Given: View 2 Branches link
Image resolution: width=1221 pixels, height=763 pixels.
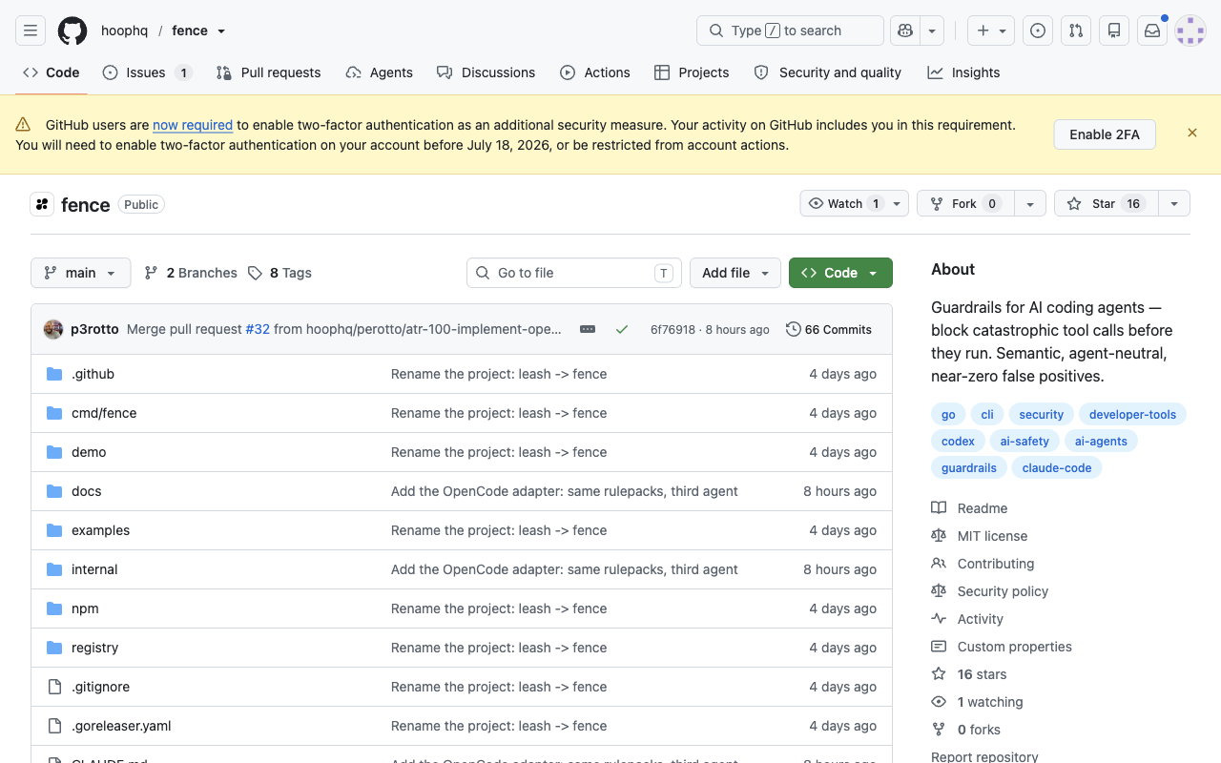Looking at the screenshot, I should (x=191, y=273).
